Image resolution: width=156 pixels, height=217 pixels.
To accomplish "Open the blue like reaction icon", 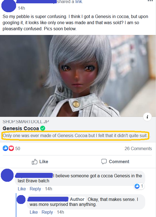I will 5,148.
